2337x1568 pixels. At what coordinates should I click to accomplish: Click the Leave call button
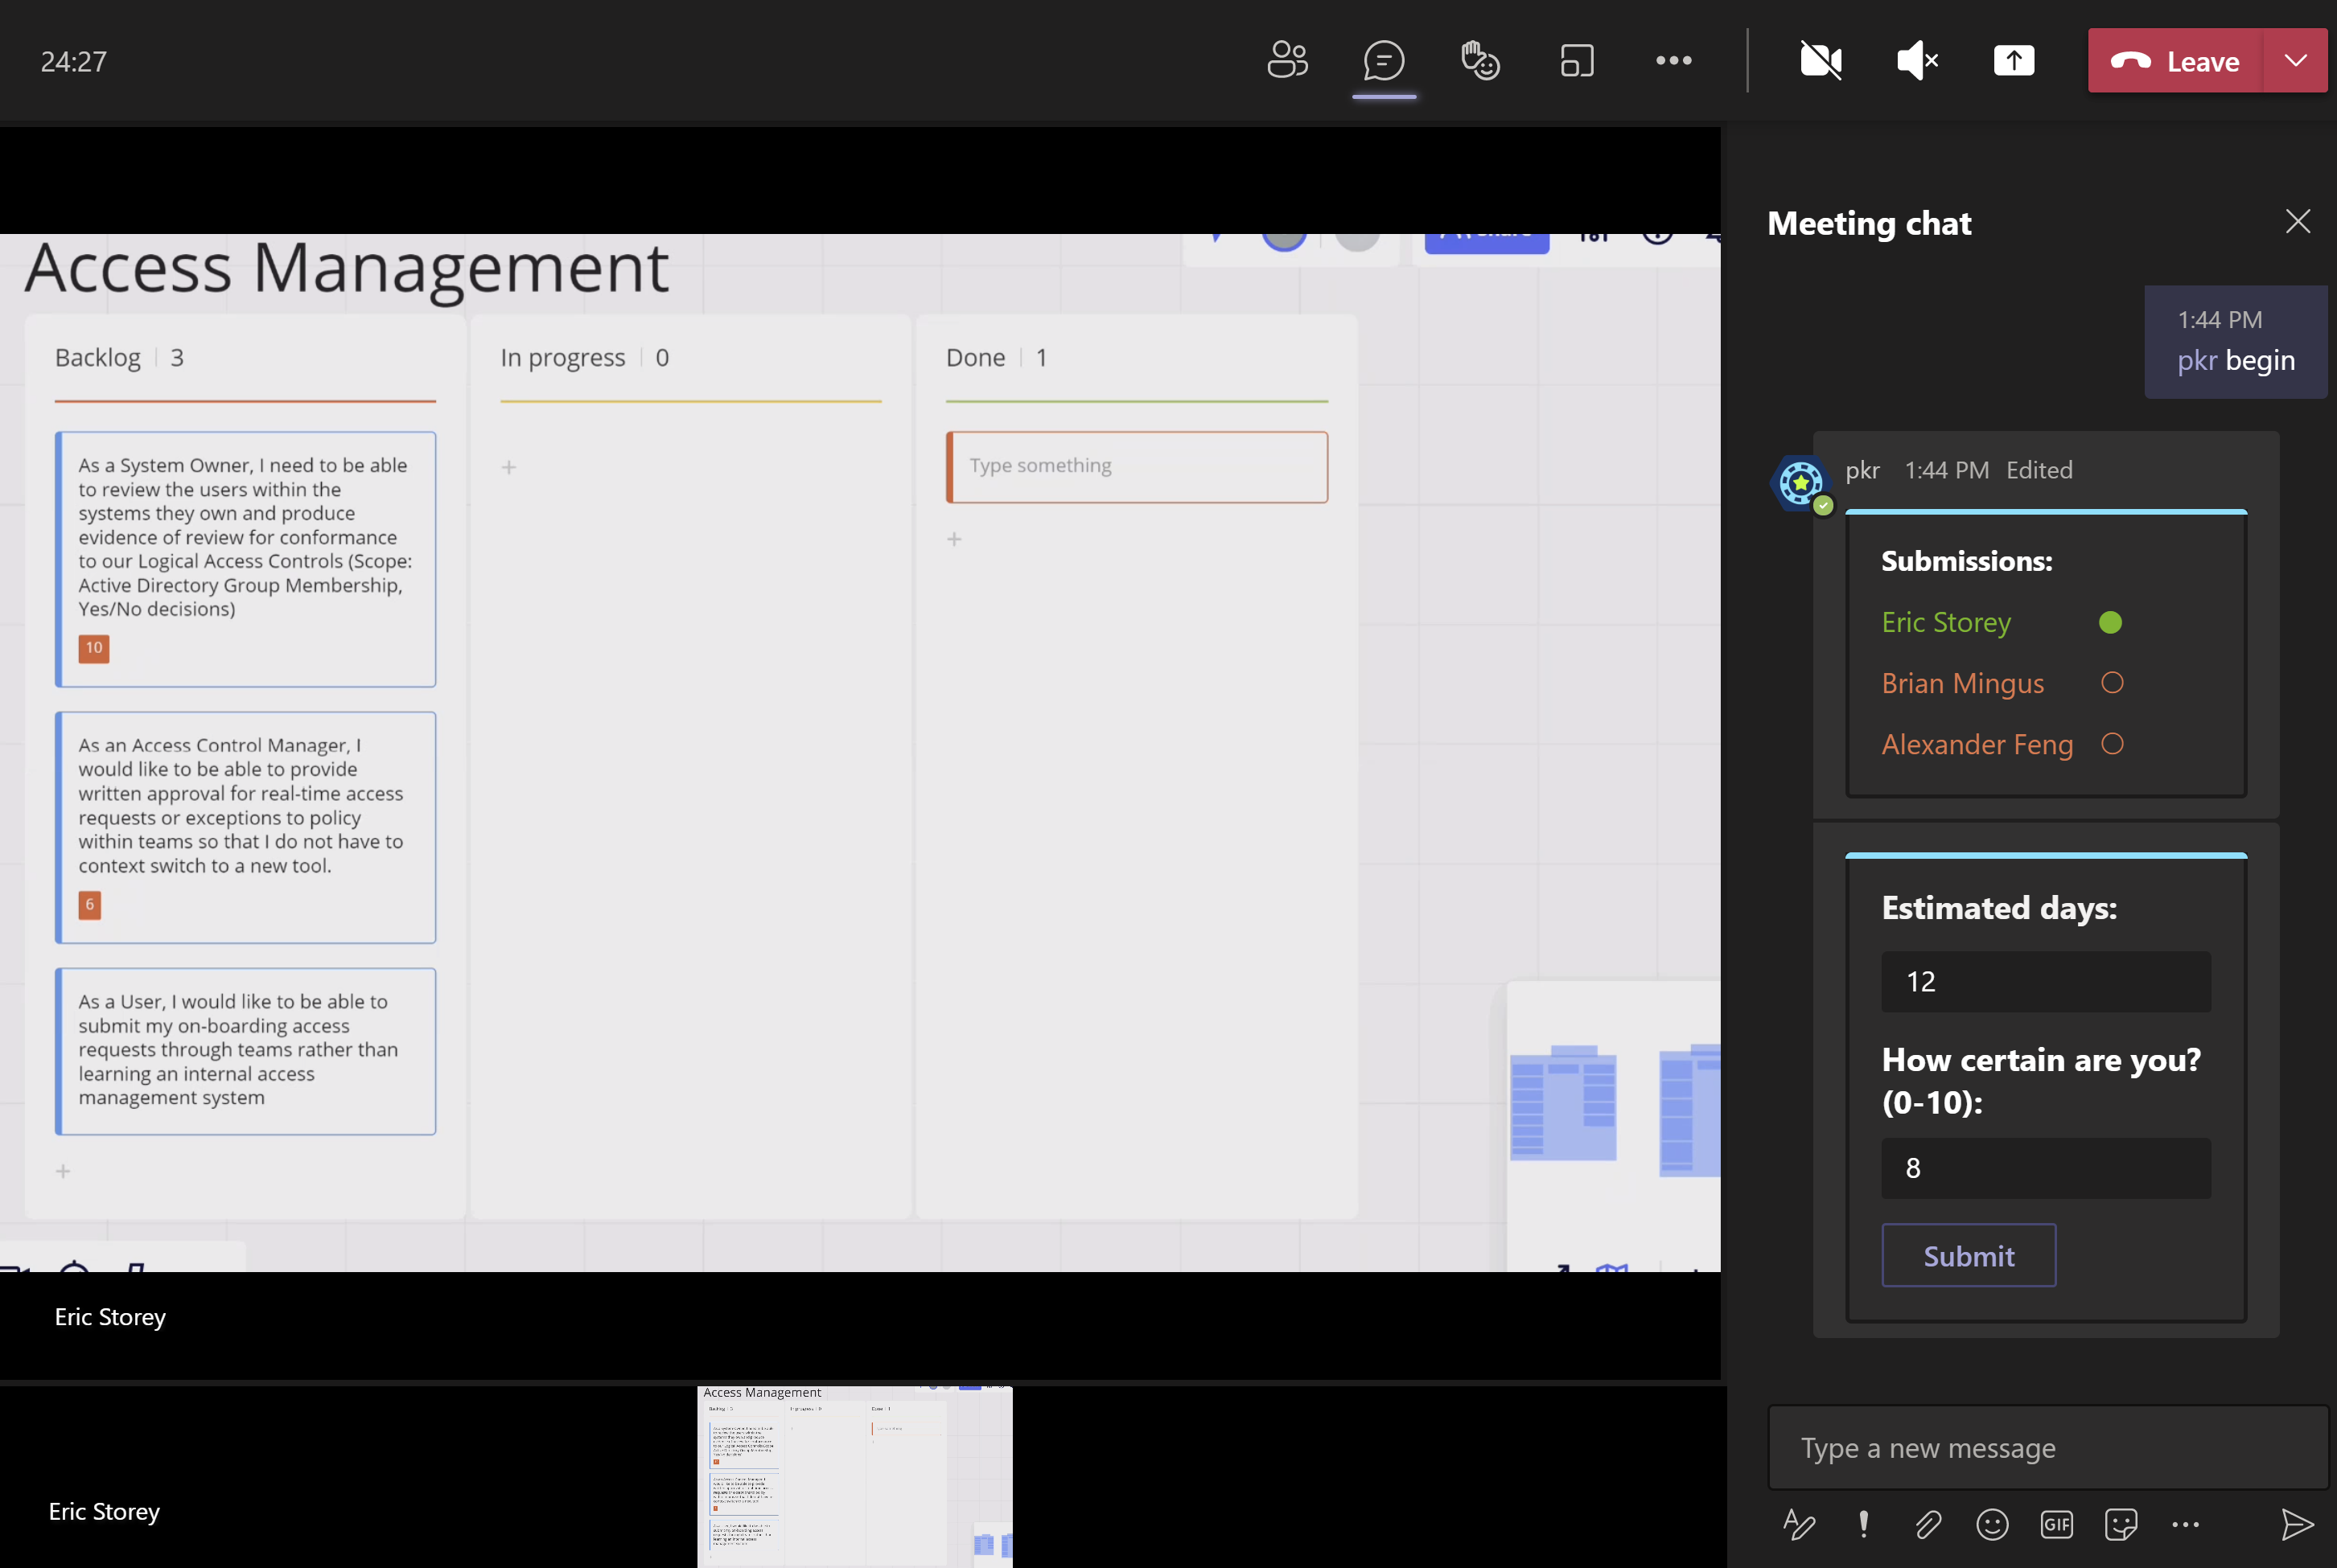pos(2175,60)
